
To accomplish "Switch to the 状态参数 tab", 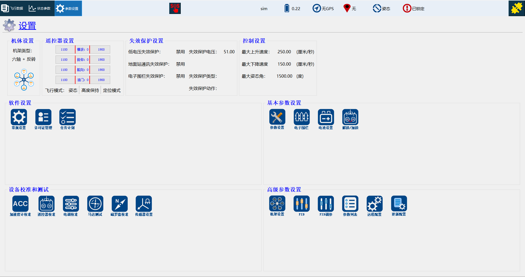I will [41, 8].
